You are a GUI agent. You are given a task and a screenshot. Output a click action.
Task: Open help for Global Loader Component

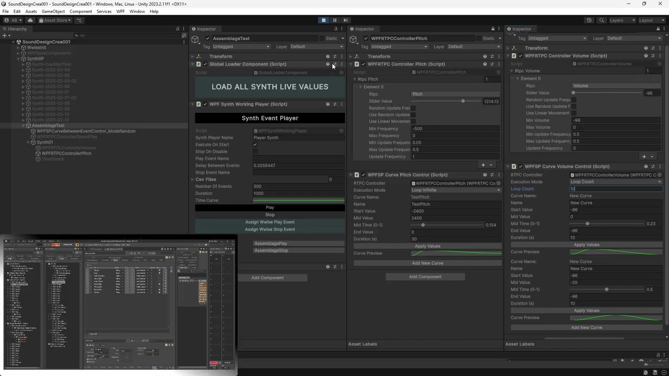pyautogui.click(x=328, y=64)
